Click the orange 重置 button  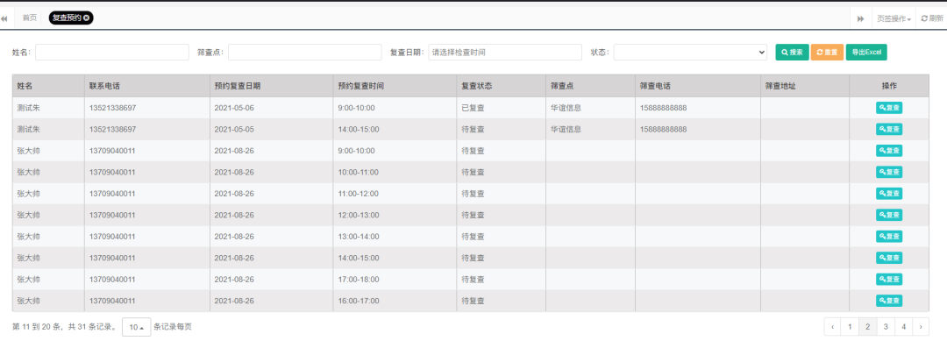pyautogui.click(x=827, y=52)
